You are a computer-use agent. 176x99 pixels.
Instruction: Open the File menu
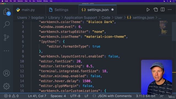11,1
